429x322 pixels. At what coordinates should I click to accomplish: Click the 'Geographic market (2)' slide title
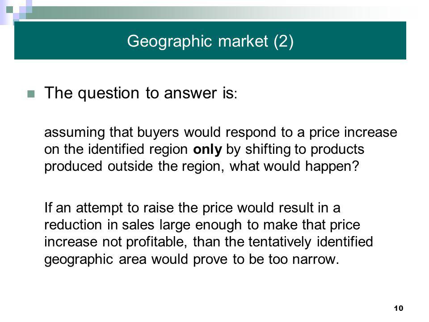pos(210,41)
